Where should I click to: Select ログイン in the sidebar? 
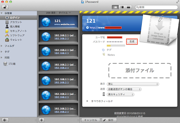tap(19, 18)
